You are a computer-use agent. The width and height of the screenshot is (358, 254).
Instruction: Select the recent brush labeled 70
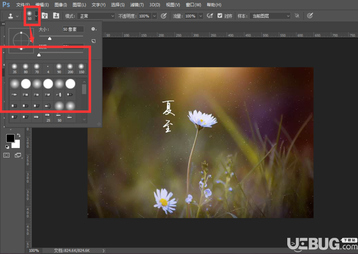pyautogui.click(x=37, y=68)
